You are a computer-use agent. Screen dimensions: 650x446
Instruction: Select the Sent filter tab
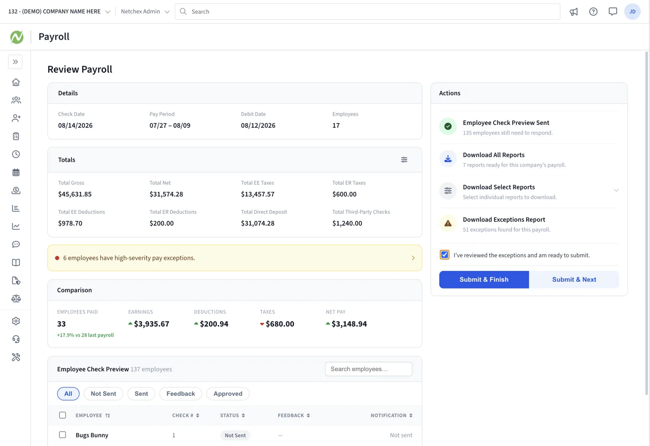[141, 394]
